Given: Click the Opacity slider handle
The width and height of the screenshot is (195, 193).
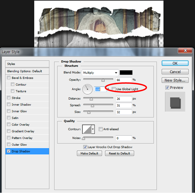Looking at the screenshot, I should (x=103, y=80).
